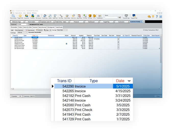Open the Products icon in toolbar
The height and width of the screenshot is (129, 172).
tap(32, 16)
